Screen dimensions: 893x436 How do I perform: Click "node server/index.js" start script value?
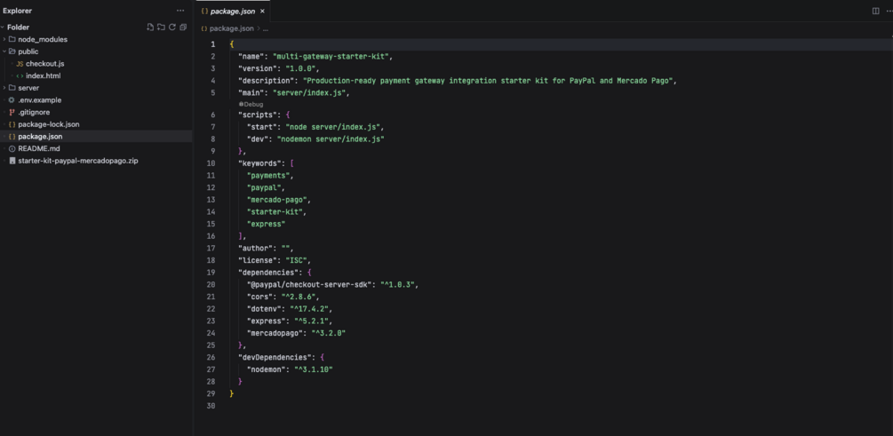pyautogui.click(x=334, y=126)
